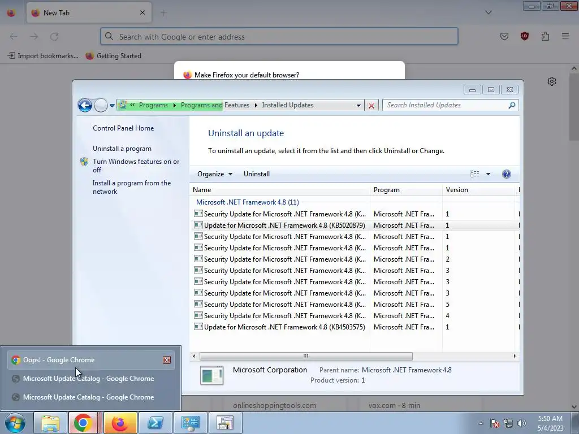The width and height of the screenshot is (579, 434).
Task: Click the shield icon beside Turn Windows features
Action: [x=84, y=162]
